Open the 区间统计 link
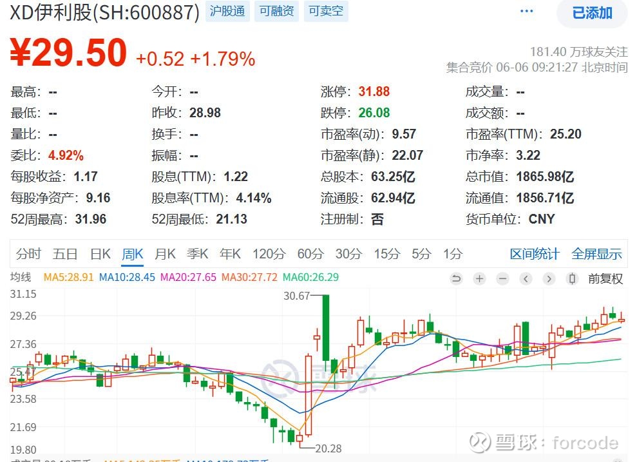Image resolution: width=637 pixels, height=462 pixels. pyautogui.click(x=535, y=254)
